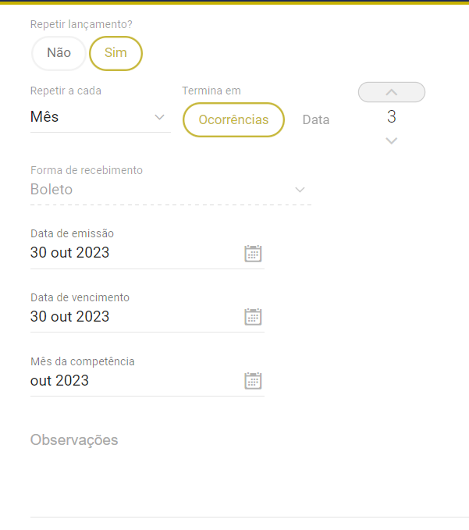Decrease the occurrences count with the down arrow
The width and height of the screenshot is (469, 530).
(392, 141)
